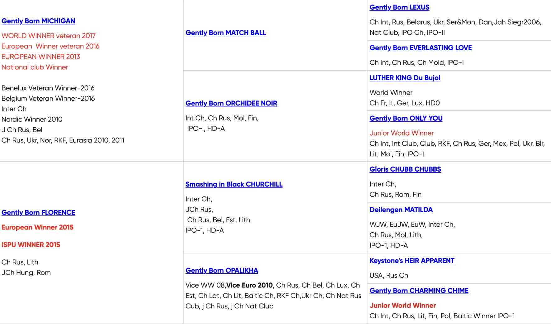This screenshot has height=324, width=551.
Task: Open the Gloris CHUBB CHUBBS link
Action: tap(405, 169)
